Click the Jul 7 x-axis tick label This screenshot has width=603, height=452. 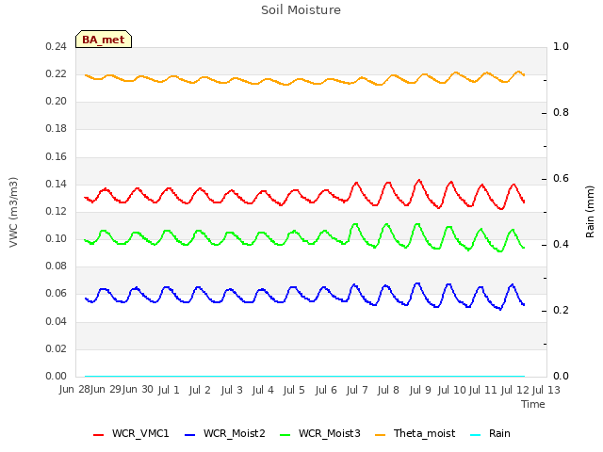click(357, 390)
